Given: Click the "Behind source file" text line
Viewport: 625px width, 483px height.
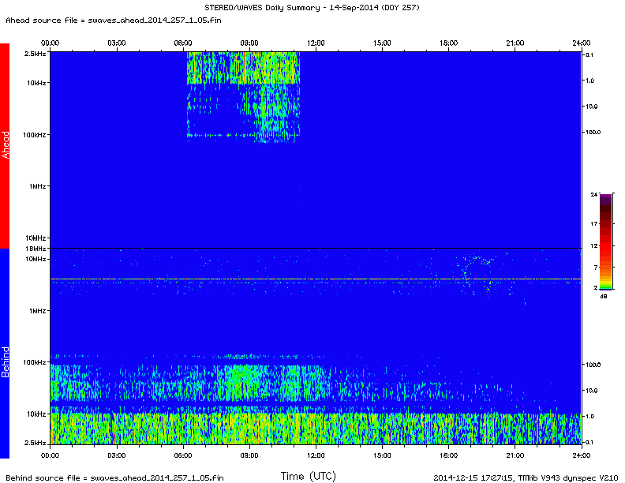Looking at the screenshot, I should 114,477.
